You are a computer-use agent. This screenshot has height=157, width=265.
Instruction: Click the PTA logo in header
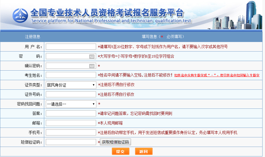(20, 16)
